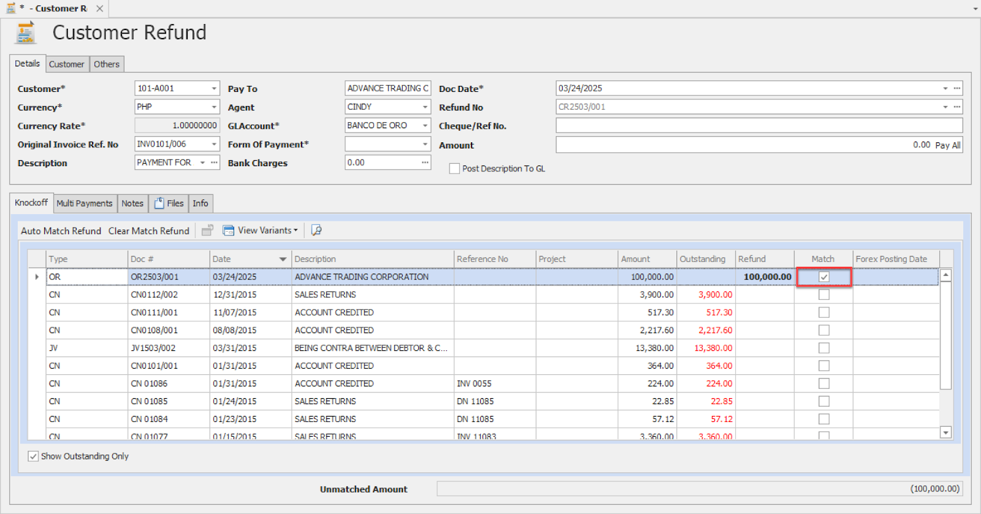This screenshot has width=981, height=514.
Task: Click the ellipsis button in Bank Charges field
Action: pos(425,163)
